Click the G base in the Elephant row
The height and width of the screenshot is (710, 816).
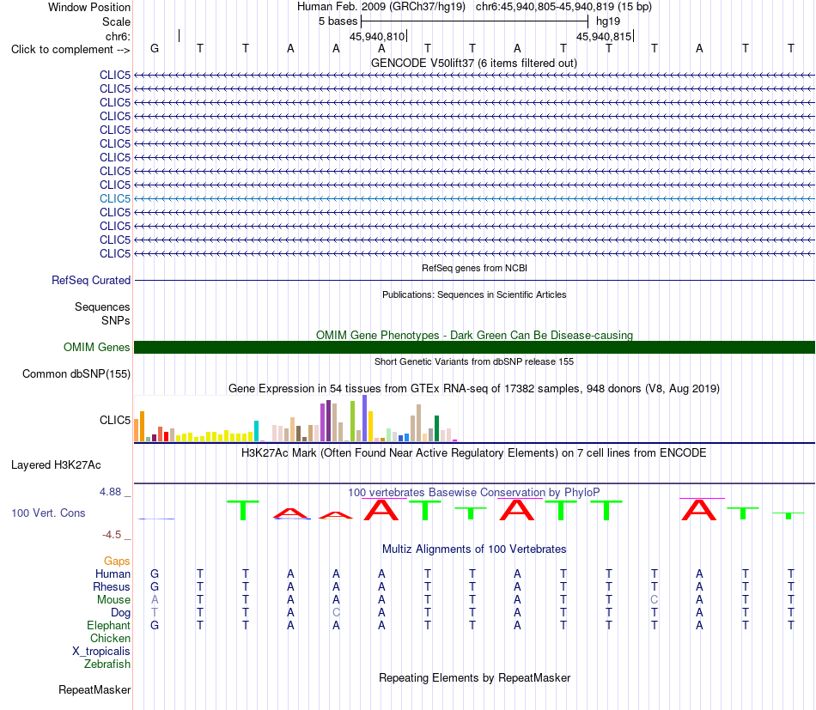click(x=155, y=625)
